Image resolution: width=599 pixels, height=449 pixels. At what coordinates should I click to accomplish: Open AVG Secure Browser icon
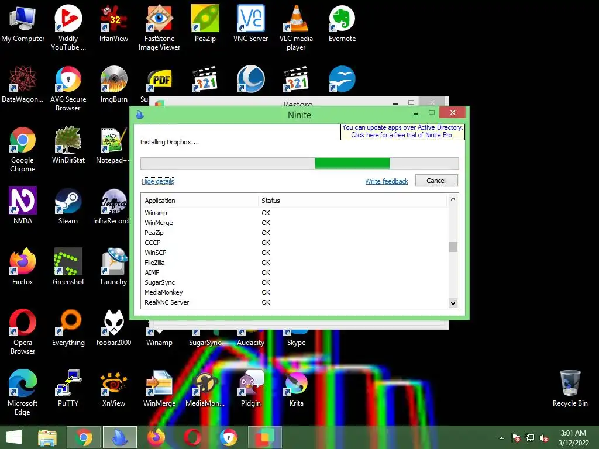point(68,89)
